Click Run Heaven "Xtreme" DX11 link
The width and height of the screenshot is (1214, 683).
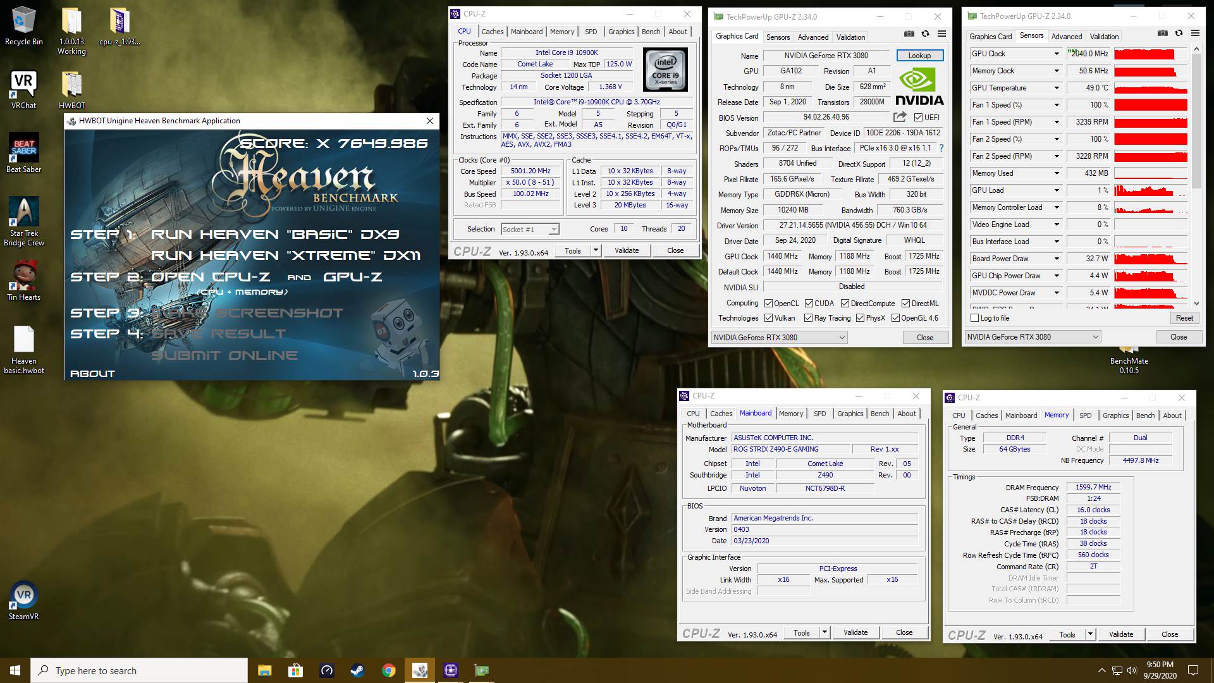[286, 255]
